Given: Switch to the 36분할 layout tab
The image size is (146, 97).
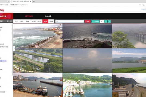Looking at the screenshot, I should (51, 21).
